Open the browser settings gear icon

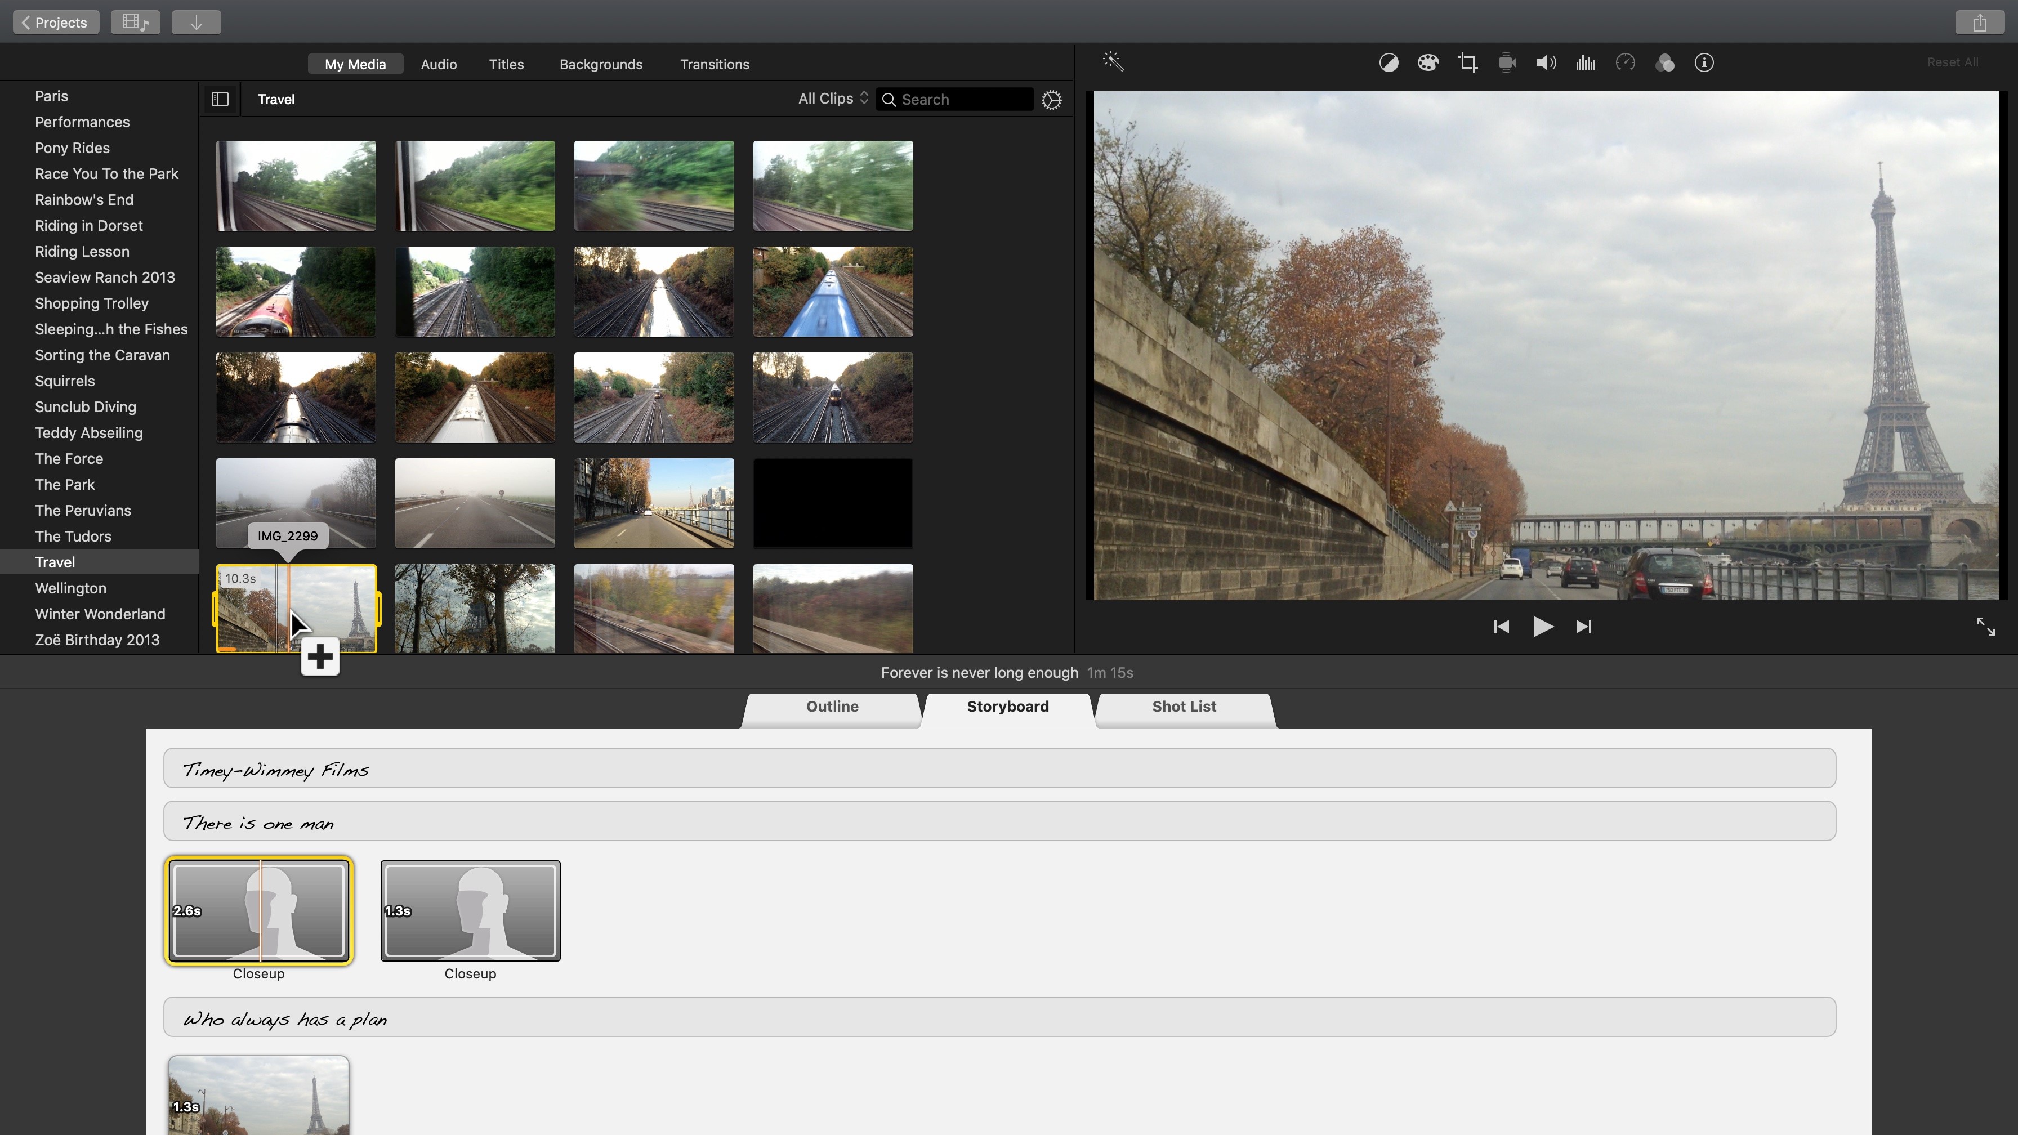coord(1051,100)
